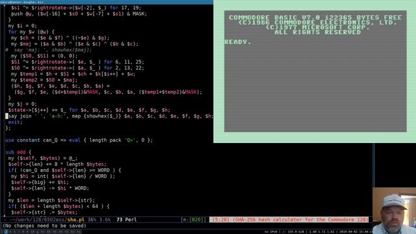This screenshot has width=416, height=234.
Task: Click the '$self->{str} .= $bytes;' line
Action: pos(44,213)
